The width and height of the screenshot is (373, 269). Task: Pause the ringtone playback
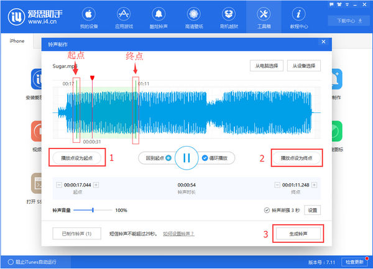186,158
